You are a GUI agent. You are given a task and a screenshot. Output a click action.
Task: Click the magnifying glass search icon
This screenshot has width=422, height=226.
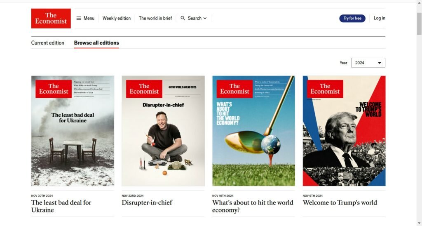coord(183,18)
